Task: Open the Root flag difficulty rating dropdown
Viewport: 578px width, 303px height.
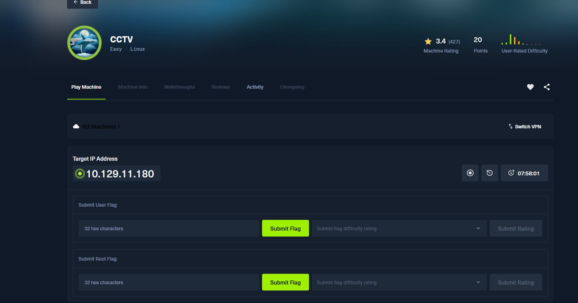Action: point(399,282)
